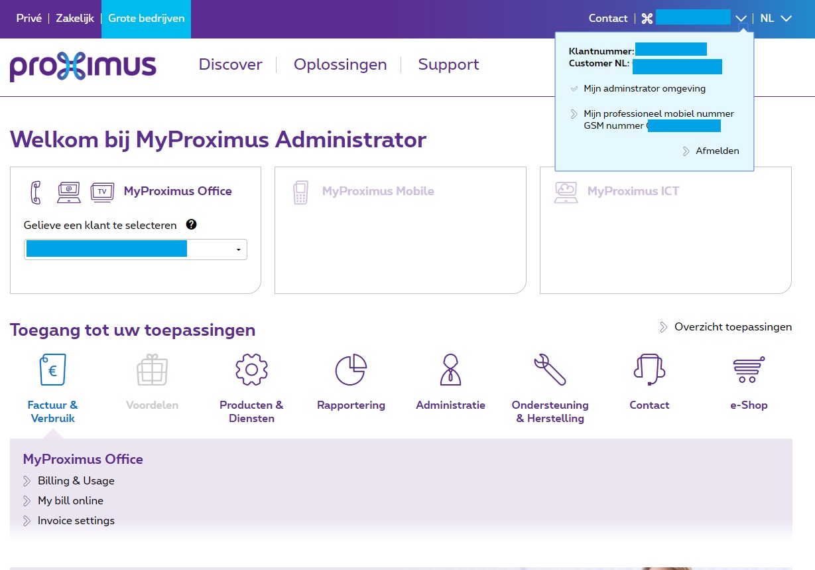Click the Welkom bij MyProximus Administrator heading

pos(218,140)
